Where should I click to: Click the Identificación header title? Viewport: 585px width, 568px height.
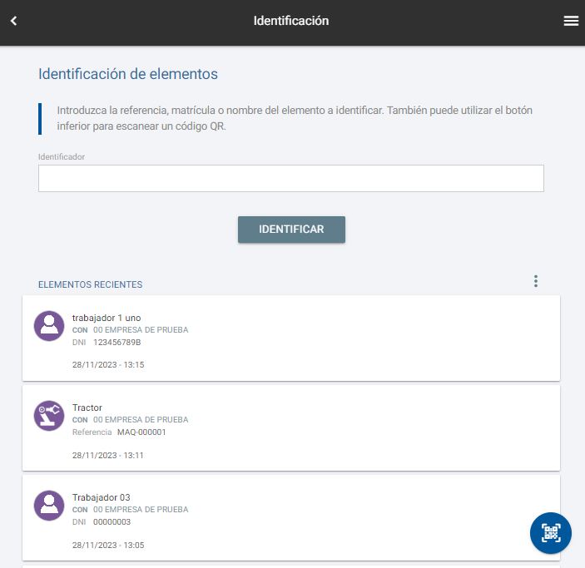click(x=291, y=22)
